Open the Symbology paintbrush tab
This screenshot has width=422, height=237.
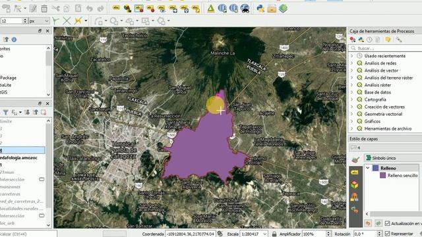(x=355, y=160)
